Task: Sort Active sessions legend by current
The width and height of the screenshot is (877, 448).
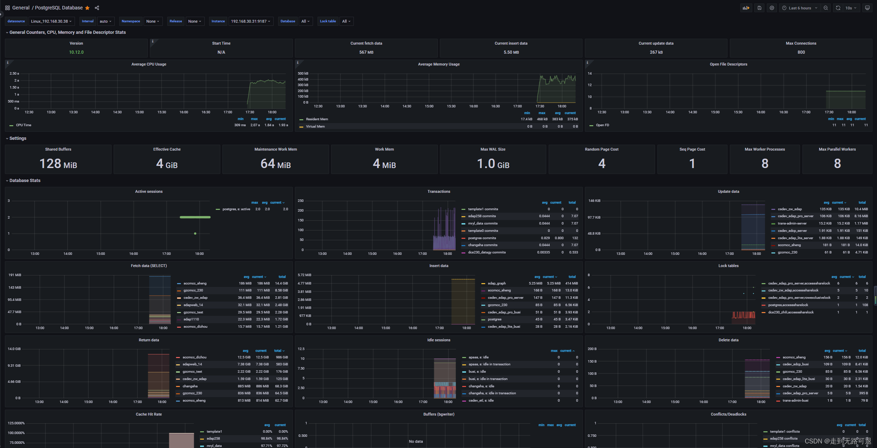Action: (277, 203)
